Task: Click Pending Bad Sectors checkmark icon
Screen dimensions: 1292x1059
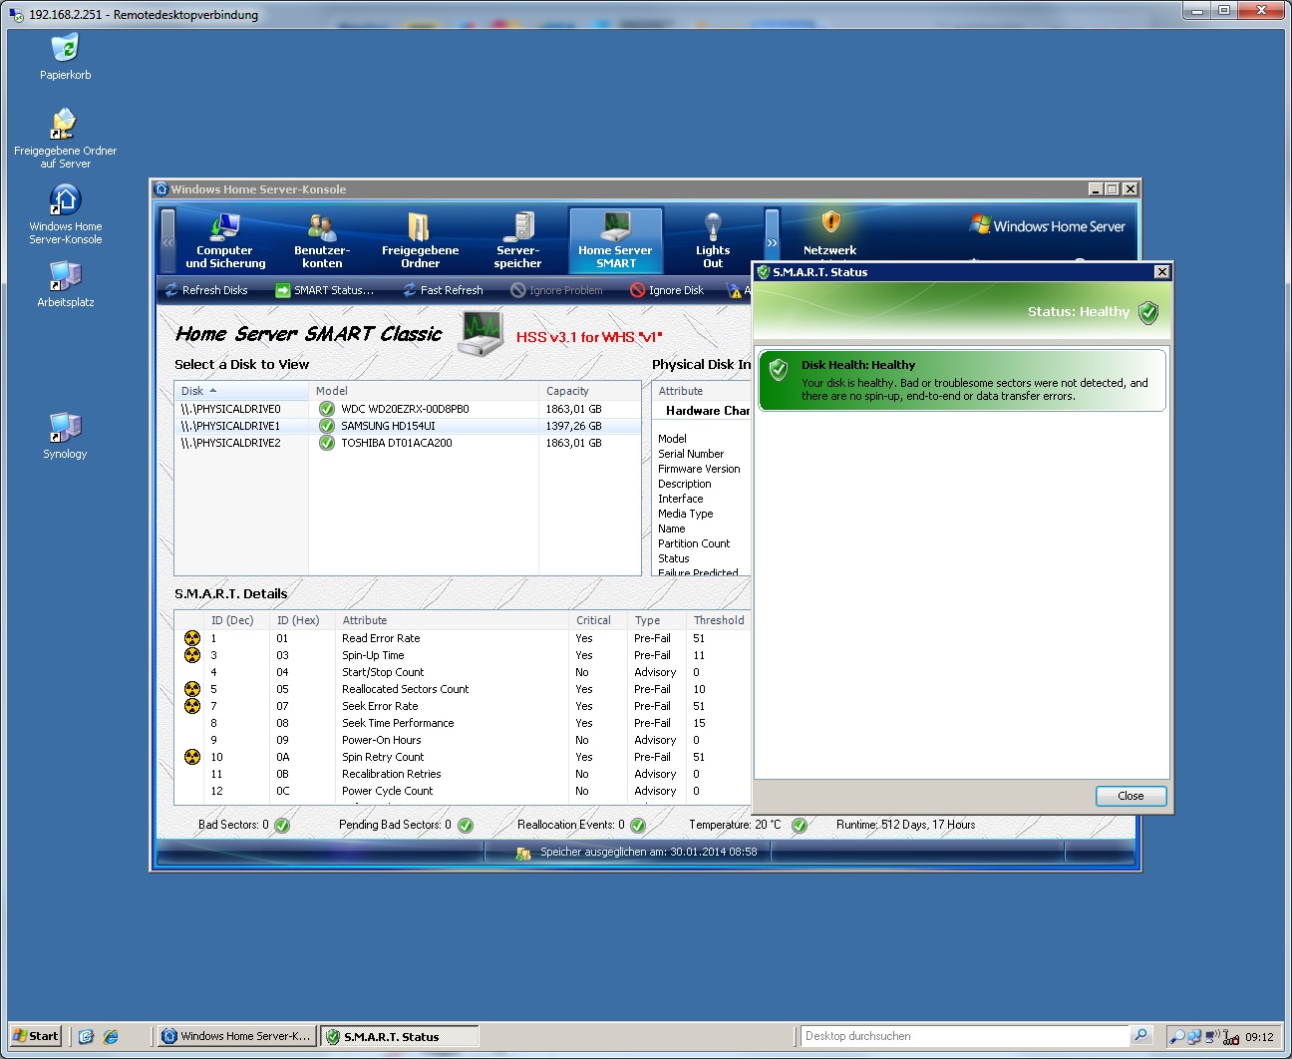Action: tap(466, 825)
